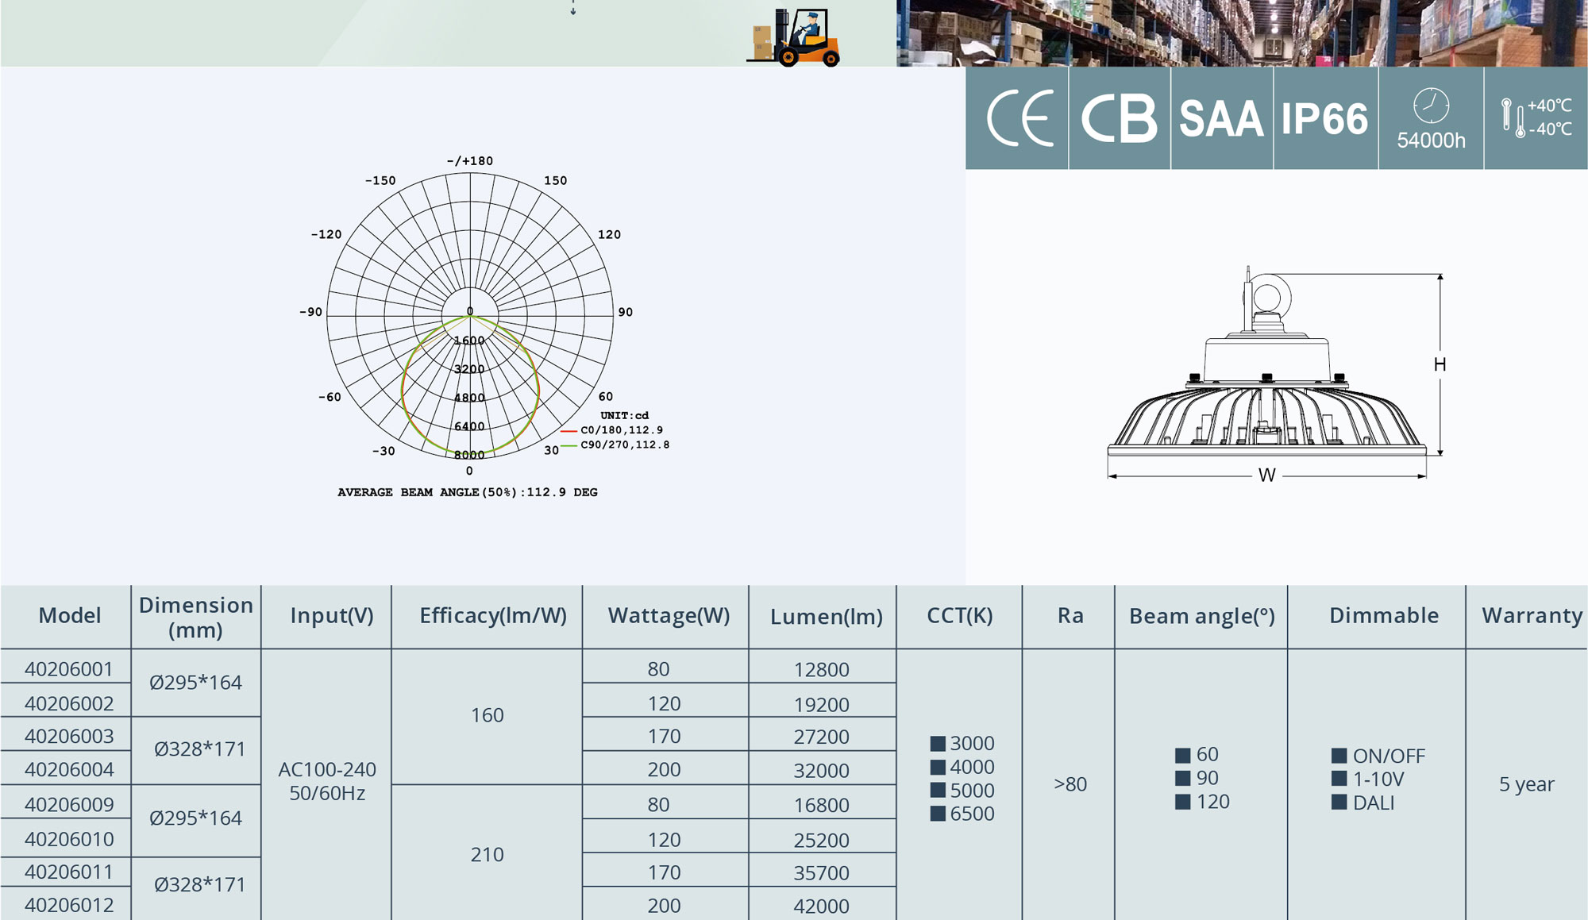
Task: Click the Efficacy(lm/W) column header
Action: point(493,616)
